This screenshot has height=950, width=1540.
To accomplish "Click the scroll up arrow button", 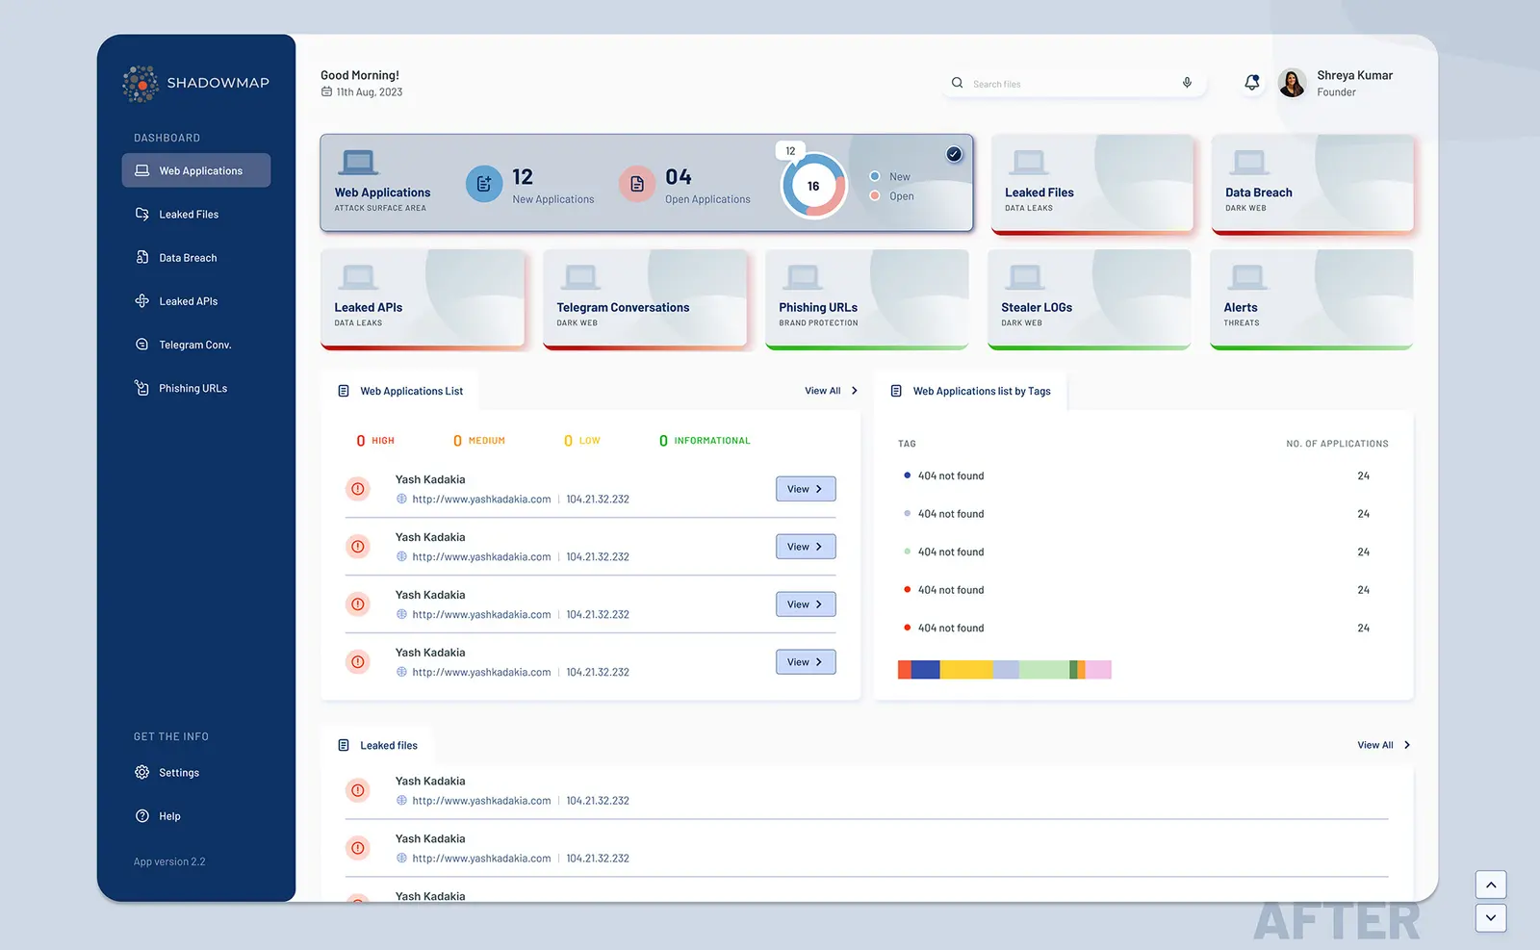I will pos(1491,885).
